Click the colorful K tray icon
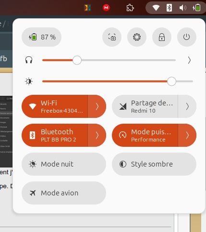Screen dimensions: 206x232 click(87, 8)
